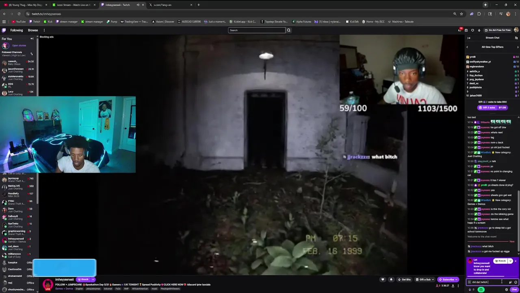The height and width of the screenshot is (293, 520).
Task: Click swiftyskywalker_yt in top gifters
Action: pyautogui.click(x=480, y=62)
